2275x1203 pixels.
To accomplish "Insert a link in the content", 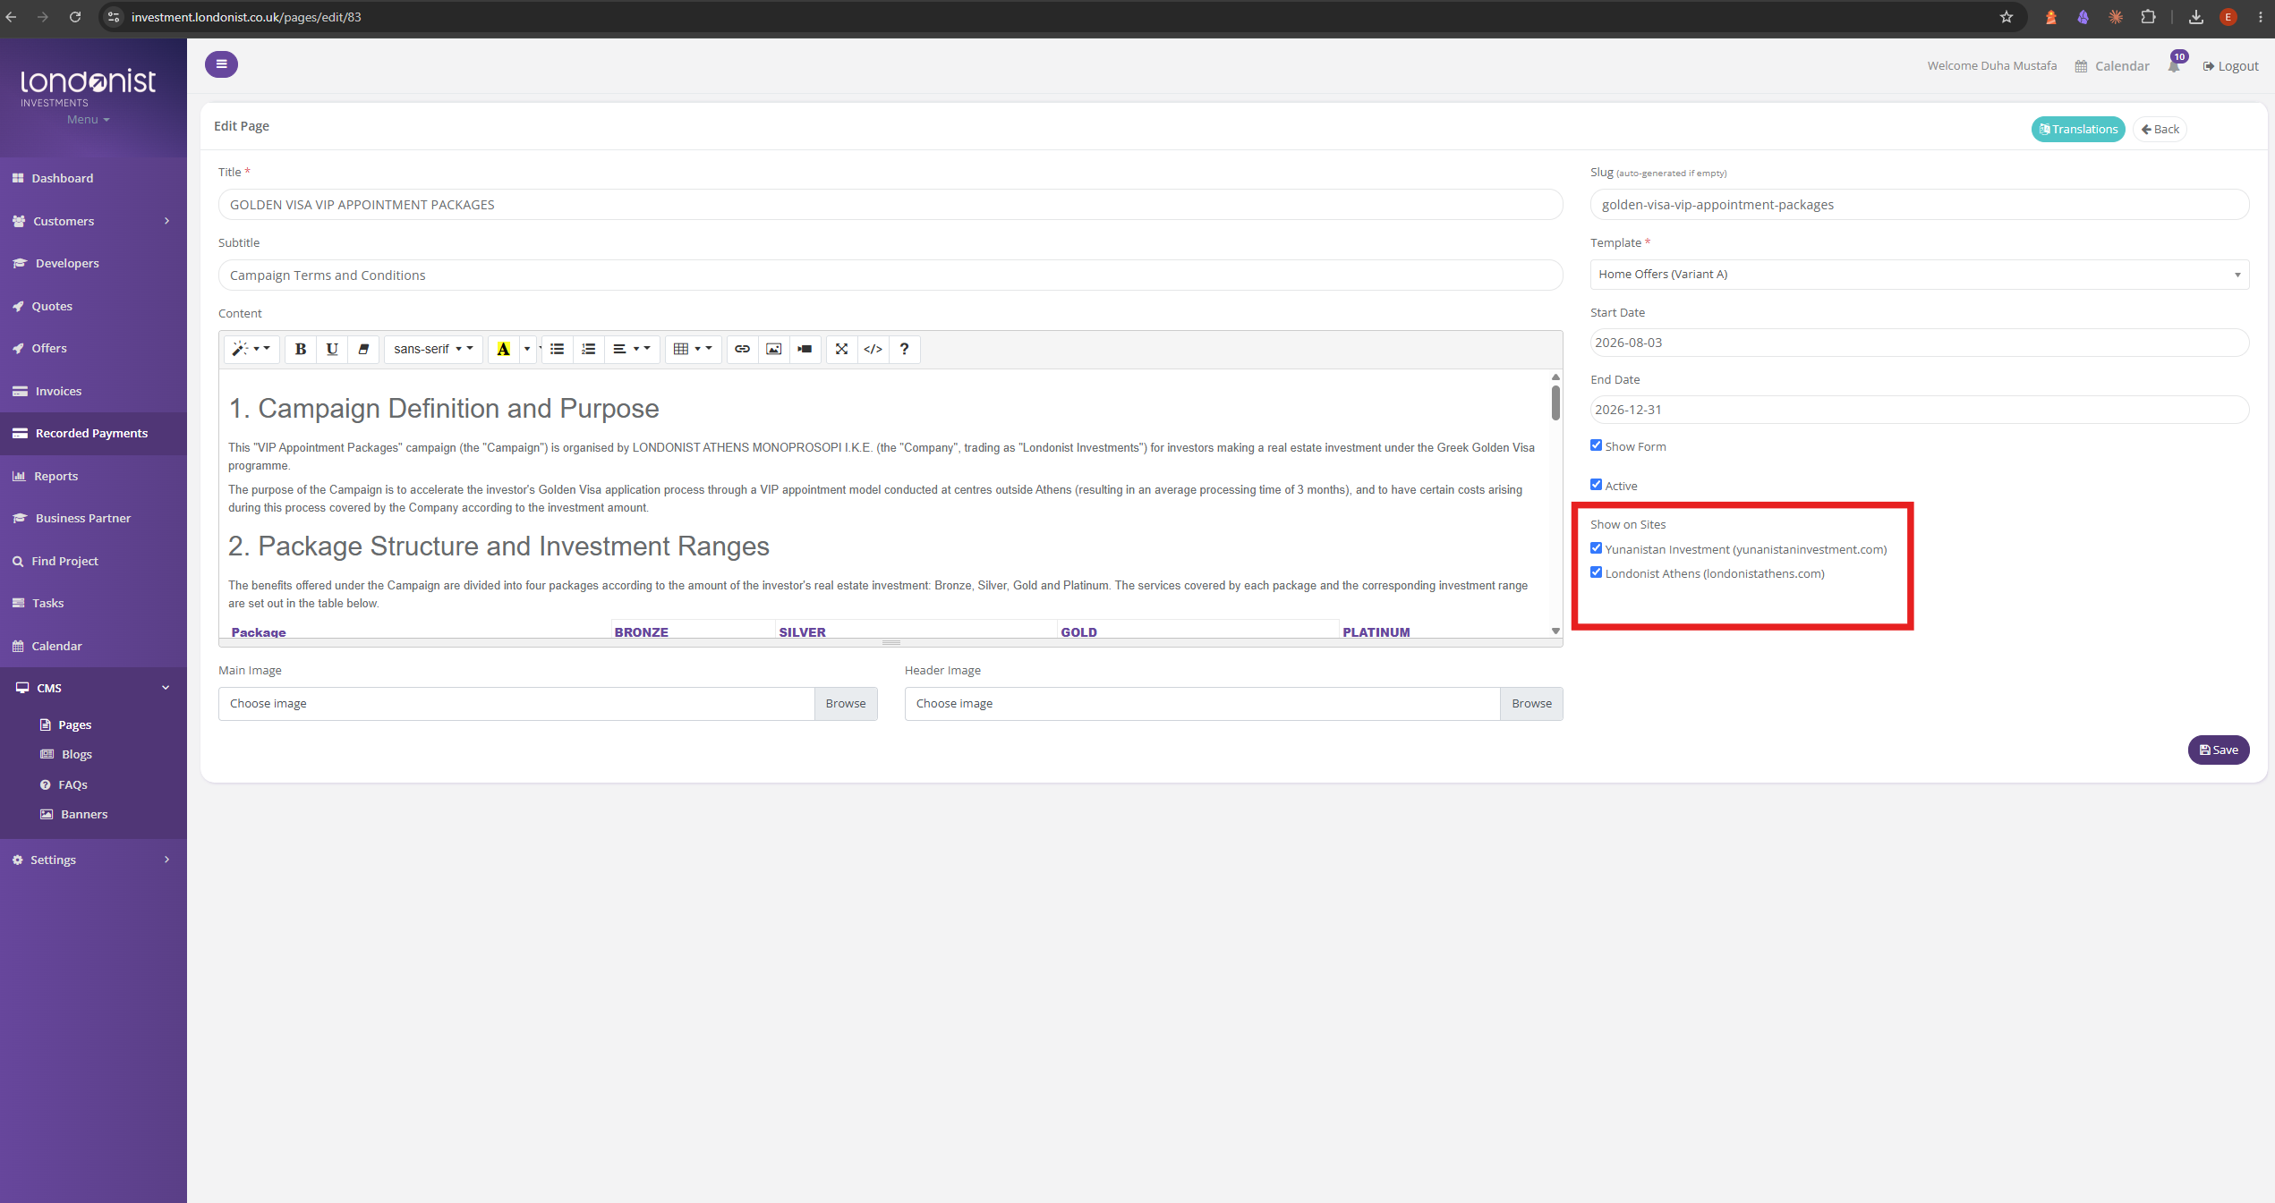I will (742, 349).
